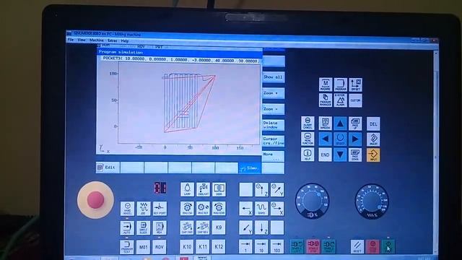462x260 pixels.
Task: Click the Delete window softkey
Action: (x=273, y=125)
